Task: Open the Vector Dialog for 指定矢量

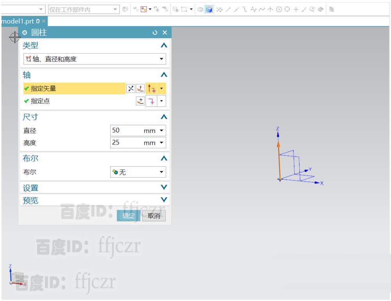Action: (140, 89)
